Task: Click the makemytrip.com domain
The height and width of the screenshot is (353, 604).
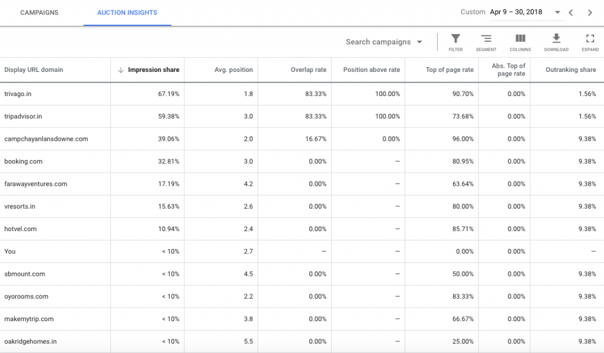Action: point(29,319)
